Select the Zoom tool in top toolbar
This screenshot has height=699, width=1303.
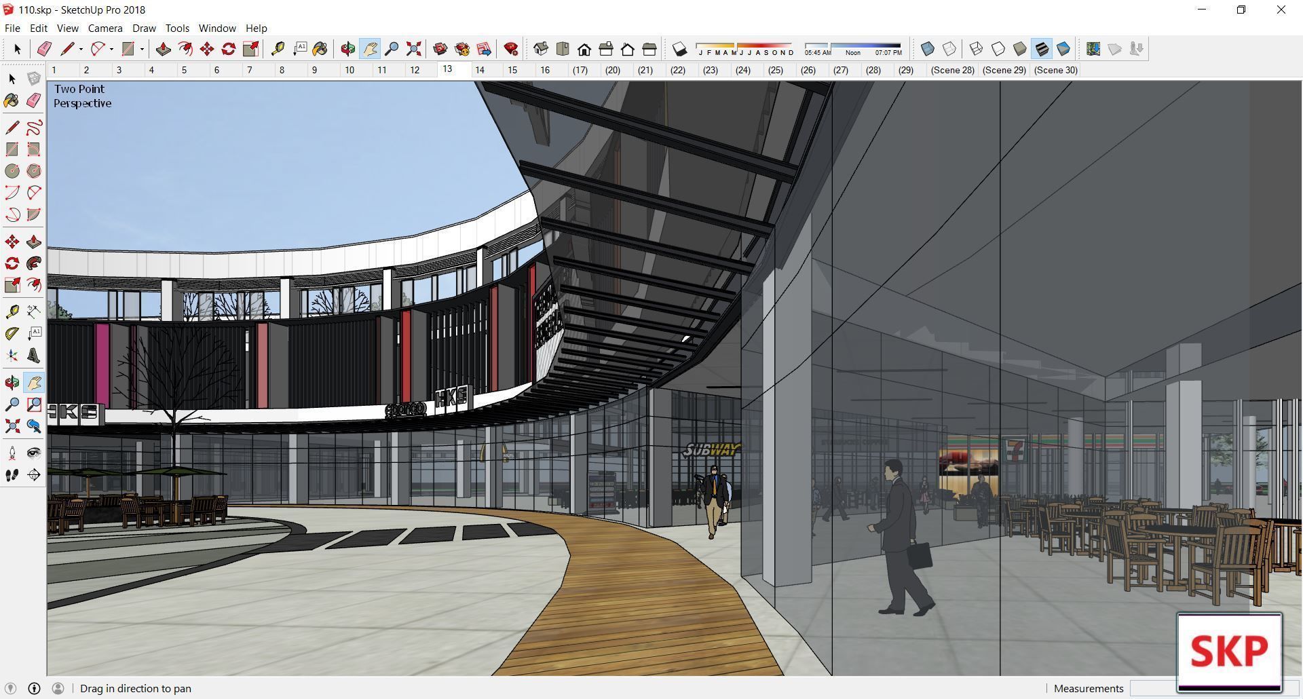[x=392, y=49]
